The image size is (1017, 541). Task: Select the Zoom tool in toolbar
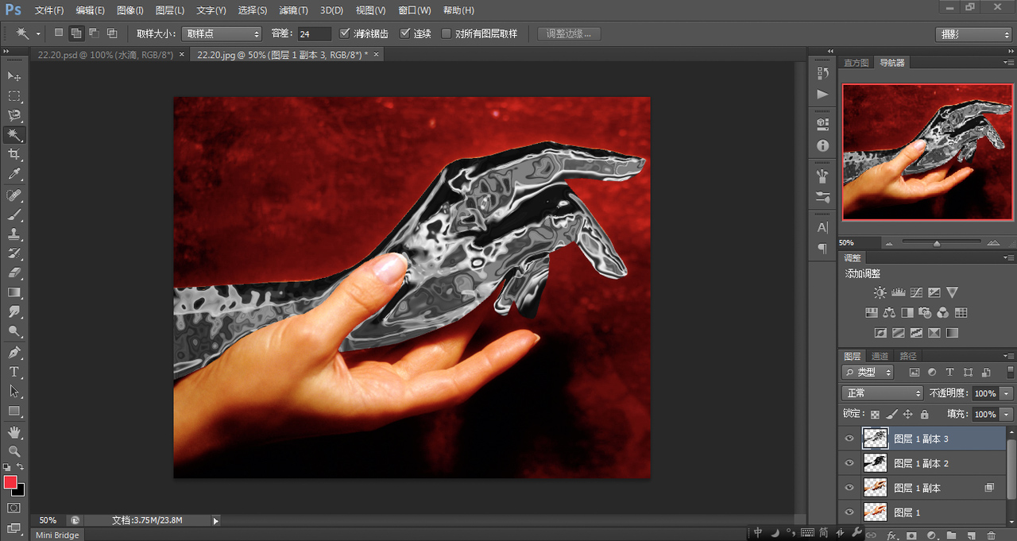(x=14, y=451)
